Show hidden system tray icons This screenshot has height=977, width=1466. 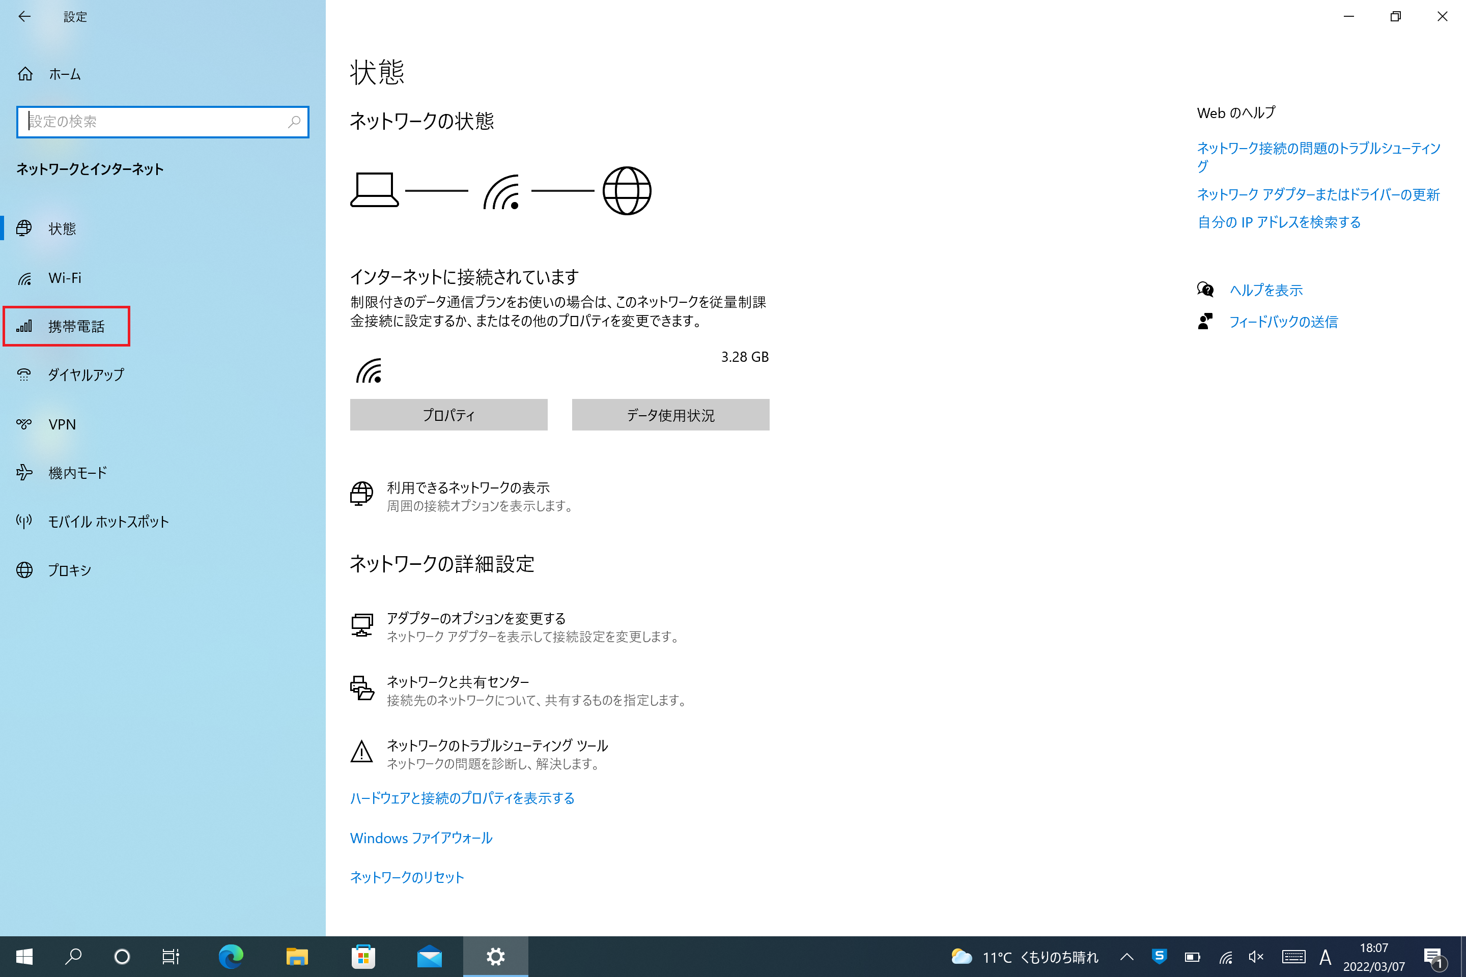(x=1127, y=957)
